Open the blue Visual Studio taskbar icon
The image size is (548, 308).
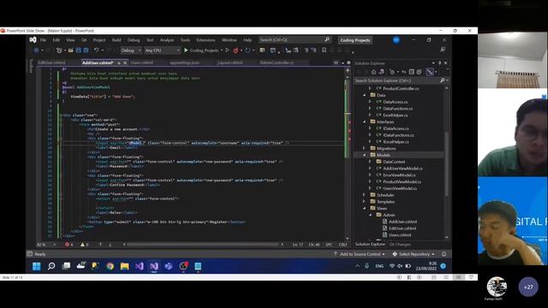tap(140, 266)
